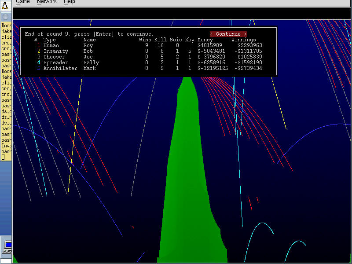Open the Game menu
352x264 pixels.
[x=23, y=2]
